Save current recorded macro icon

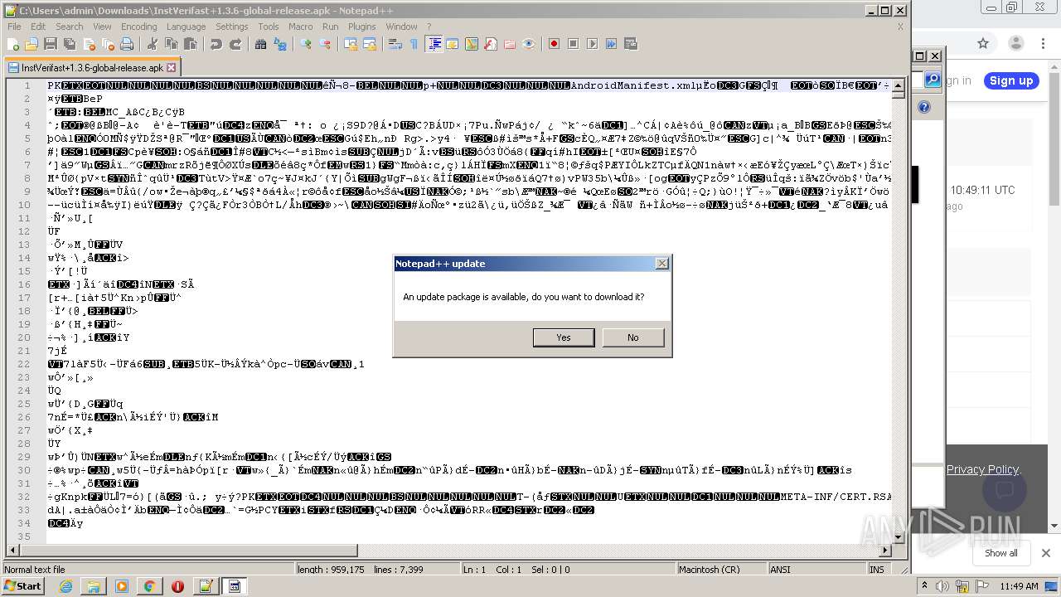point(631,44)
